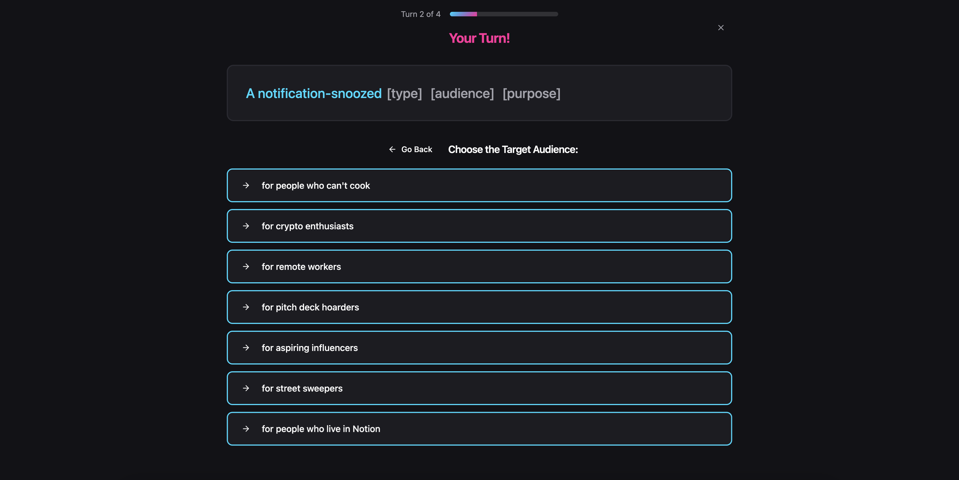Select "for street sweepers" as the audience

tap(479, 388)
